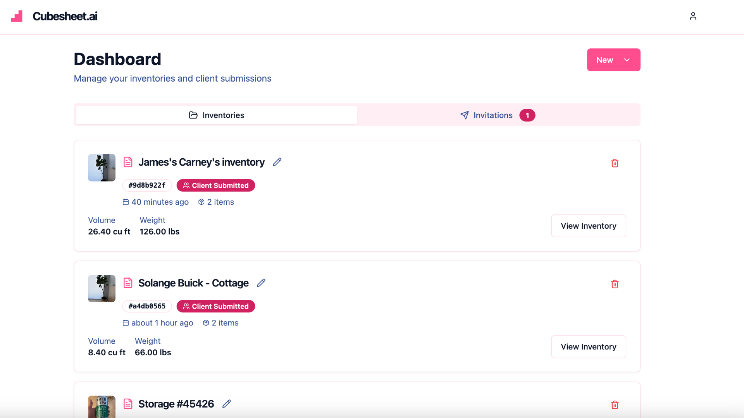Click the edit pencil next to Storage #45426
The height and width of the screenshot is (418, 744).
[227, 404]
